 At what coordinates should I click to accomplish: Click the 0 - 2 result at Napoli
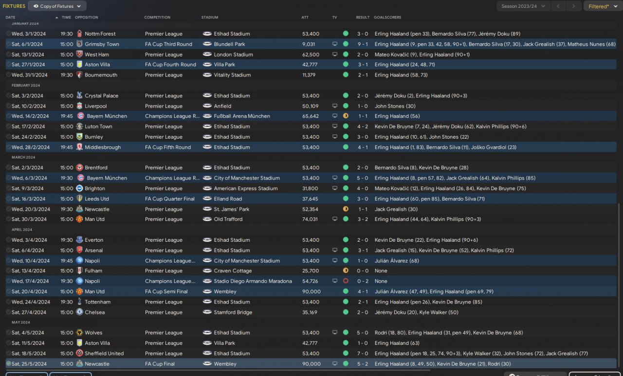tap(363, 281)
